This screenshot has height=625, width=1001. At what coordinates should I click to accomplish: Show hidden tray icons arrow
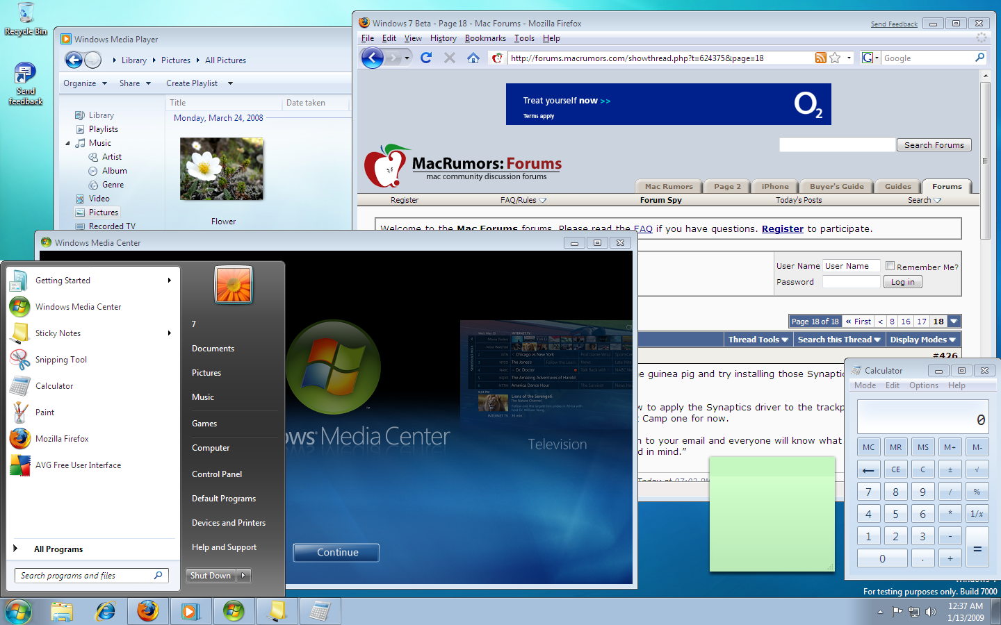click(880, 612)
